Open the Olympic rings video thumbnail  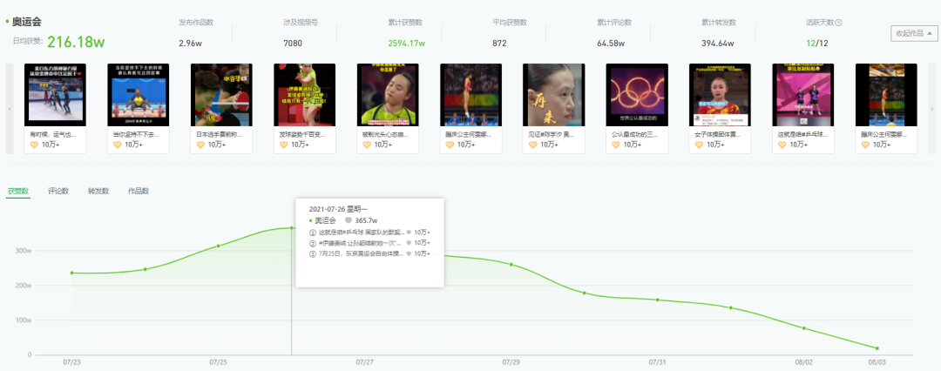pyautogui.click(x=637, y=95)
